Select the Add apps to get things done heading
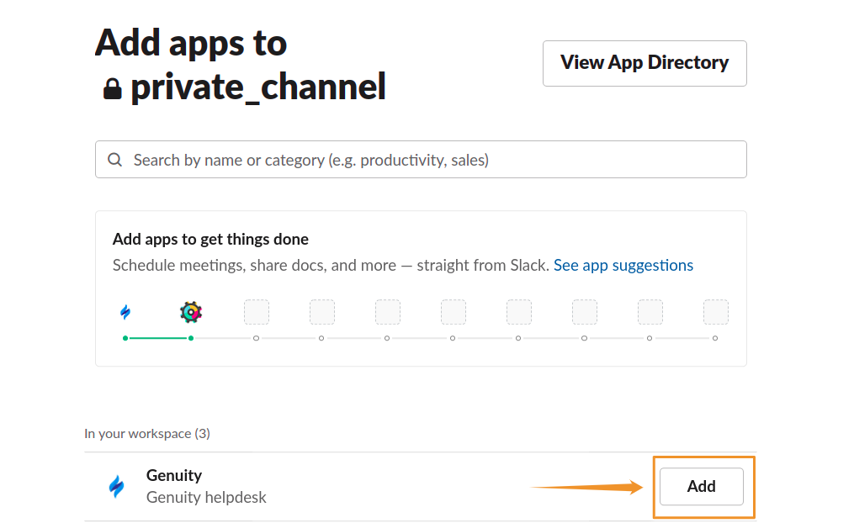854x523 pixels. coord(210,239)
